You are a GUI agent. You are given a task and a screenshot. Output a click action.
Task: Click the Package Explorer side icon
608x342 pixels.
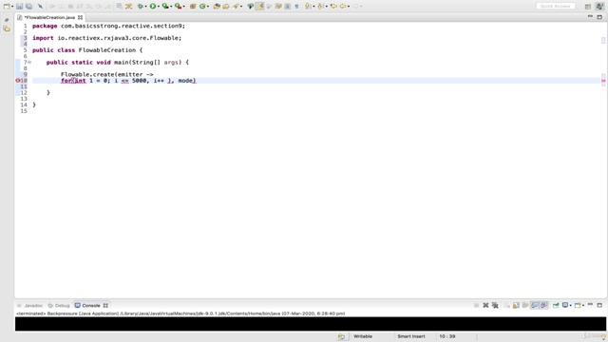(x=7, y=29)
